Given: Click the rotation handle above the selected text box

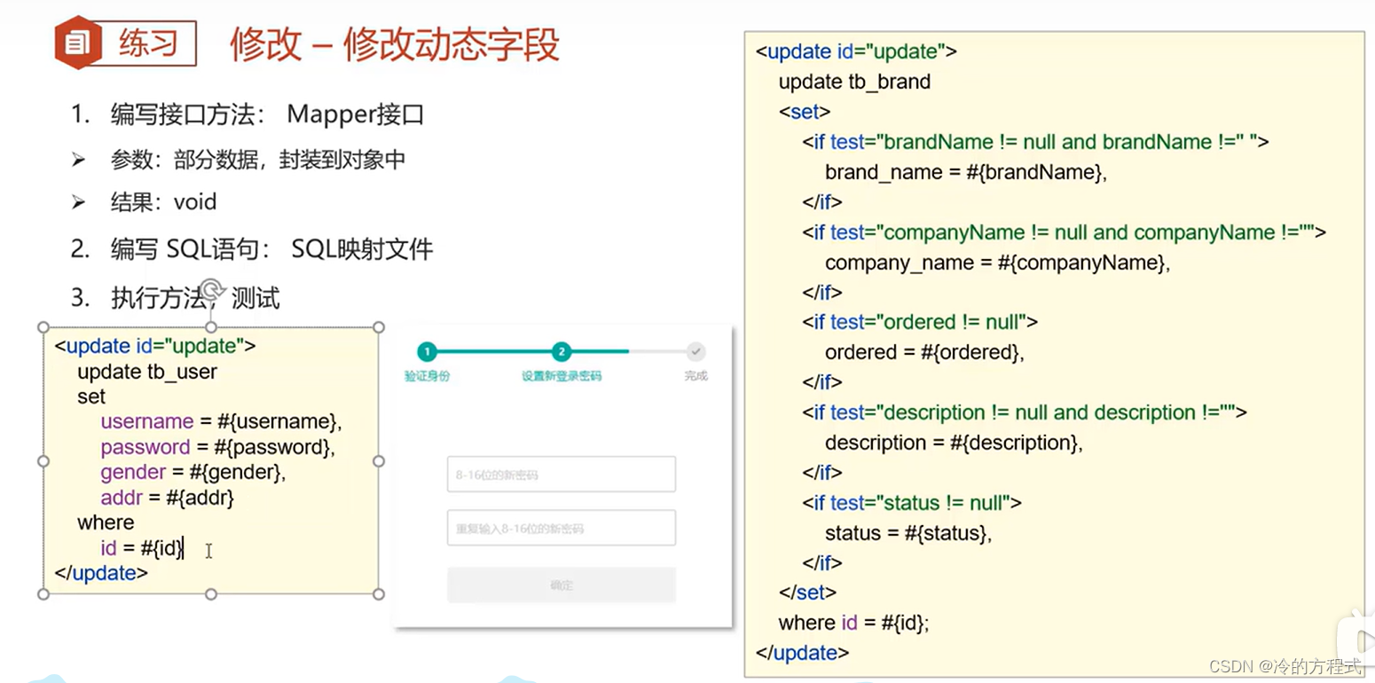Looking at the screenshot, I should [211, 289].
